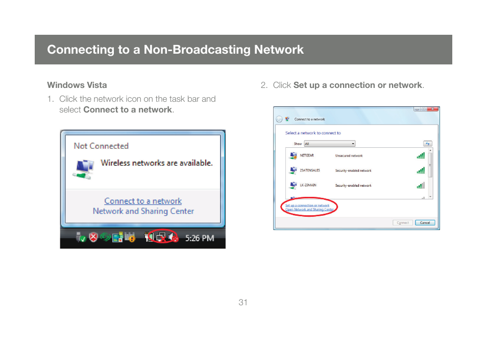Click the network icon in the taskbar
Viewport: 487px width, 340px height.
[161, 238]
